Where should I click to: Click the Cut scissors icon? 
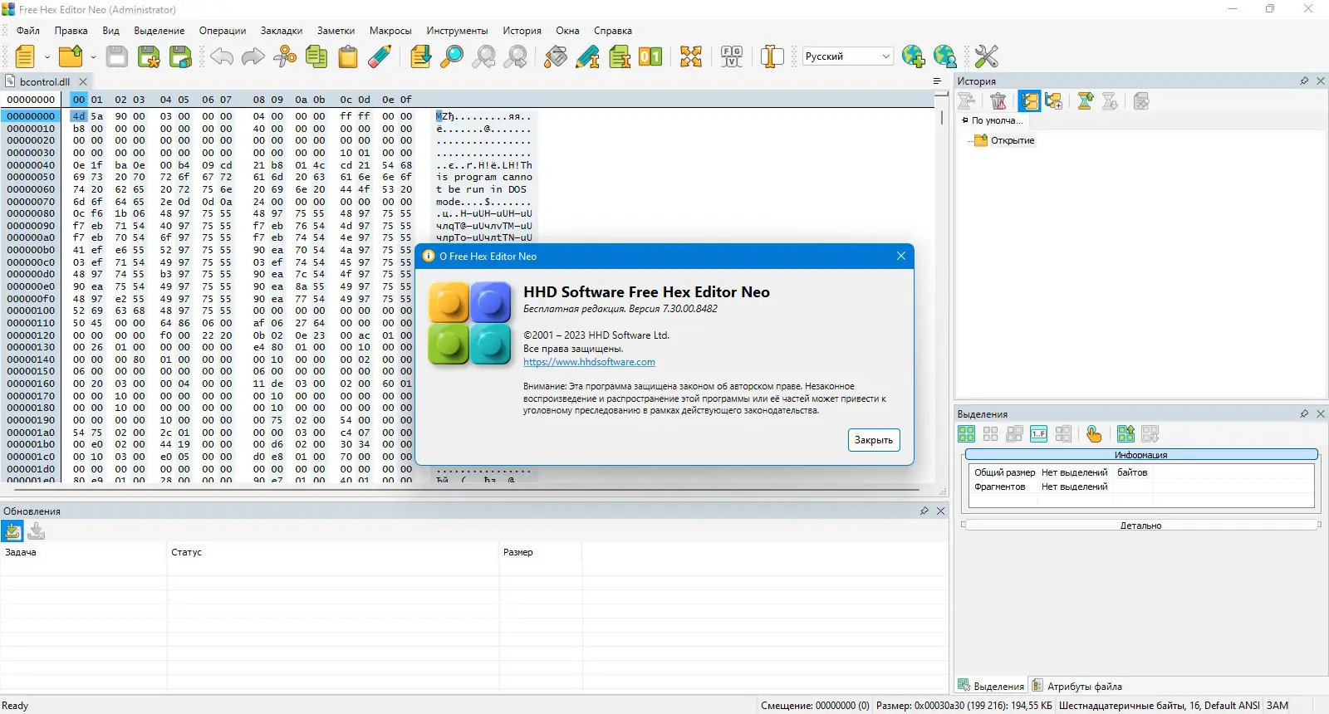point(285,56)
